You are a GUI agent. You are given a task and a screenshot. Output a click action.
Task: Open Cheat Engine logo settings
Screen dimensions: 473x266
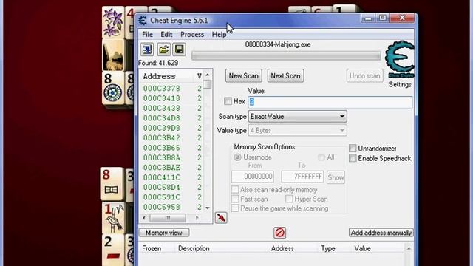[400, 59]
